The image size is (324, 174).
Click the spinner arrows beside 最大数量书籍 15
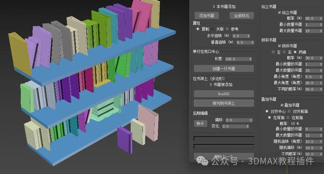tap(321, 31)
